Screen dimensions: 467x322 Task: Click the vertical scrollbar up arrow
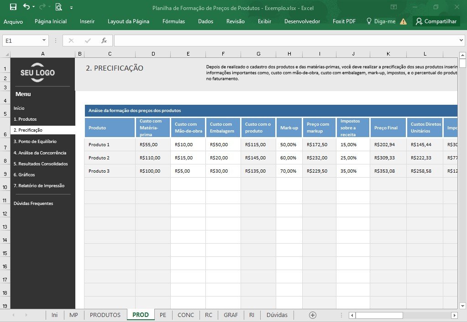(x=462, y=55)
